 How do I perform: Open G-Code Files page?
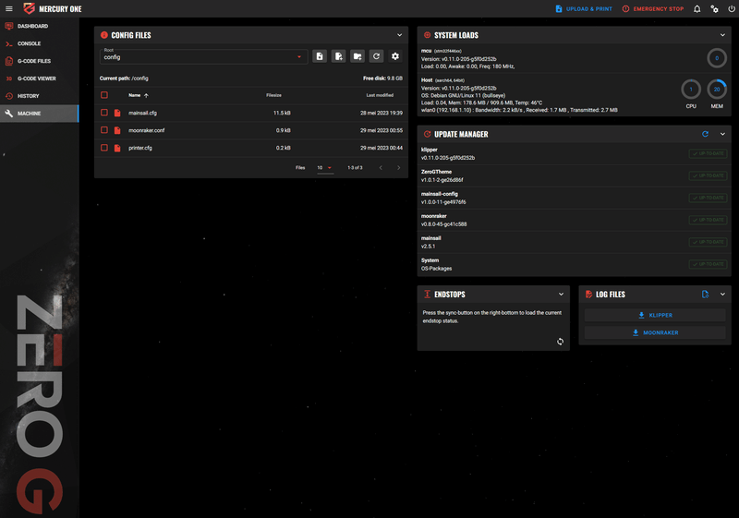tap(40, 61)
